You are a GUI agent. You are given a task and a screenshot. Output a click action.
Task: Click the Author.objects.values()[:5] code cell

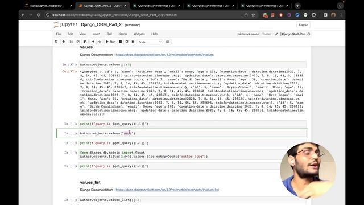[x=192, y=64]
